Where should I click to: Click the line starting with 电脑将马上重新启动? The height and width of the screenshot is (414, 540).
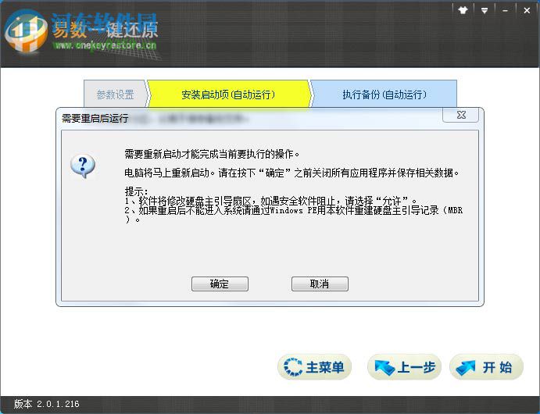(x=291, y=173)
